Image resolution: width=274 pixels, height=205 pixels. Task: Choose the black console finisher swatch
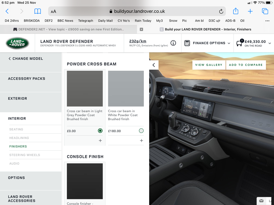[85, 181]
